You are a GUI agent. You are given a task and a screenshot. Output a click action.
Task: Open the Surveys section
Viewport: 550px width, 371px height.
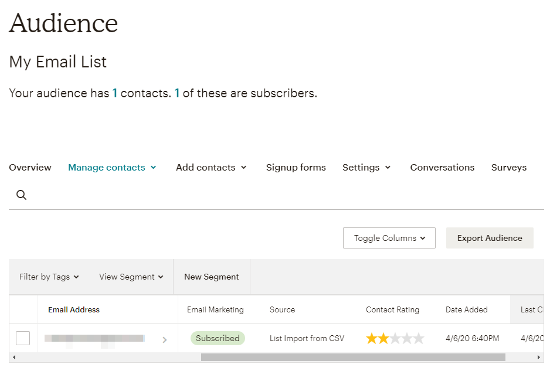point(508,167)
